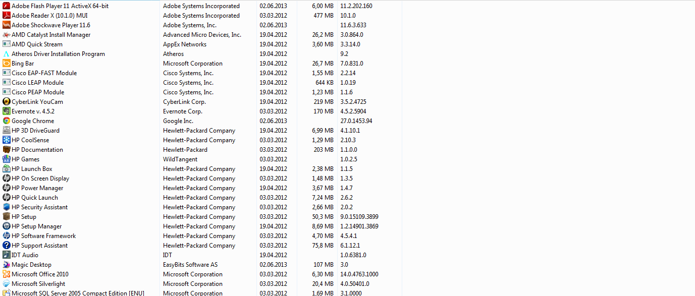Click the HP Power Manager icon
Viewport: 695px width, 296px height.
pos(7,188)
